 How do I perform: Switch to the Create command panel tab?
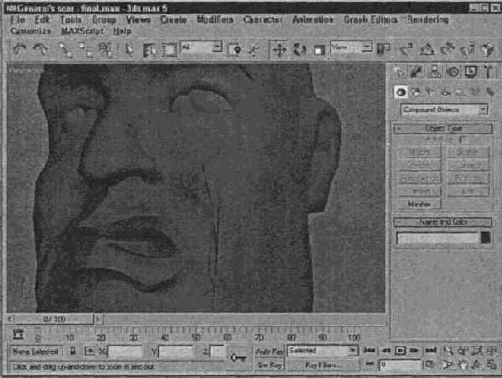pyautogui.click(x=399, y=72)
